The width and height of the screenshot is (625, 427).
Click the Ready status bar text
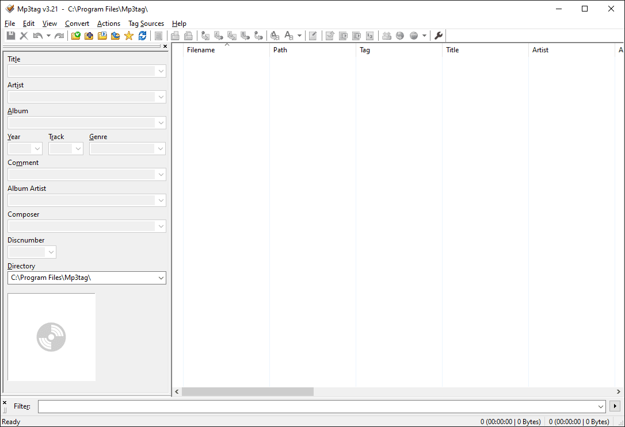[11, 422]
